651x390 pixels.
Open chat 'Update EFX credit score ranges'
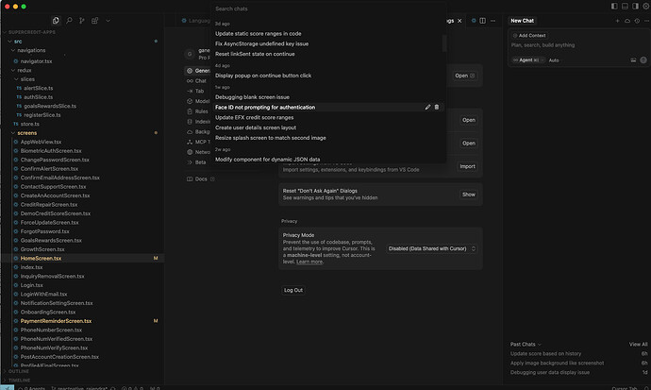point(254,117)
